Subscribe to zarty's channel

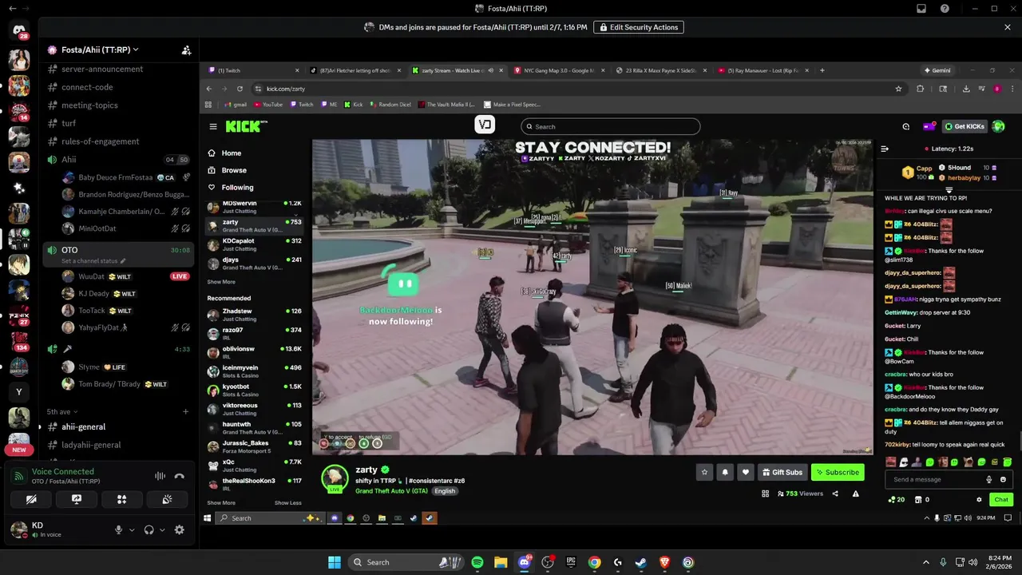point(838,473)
